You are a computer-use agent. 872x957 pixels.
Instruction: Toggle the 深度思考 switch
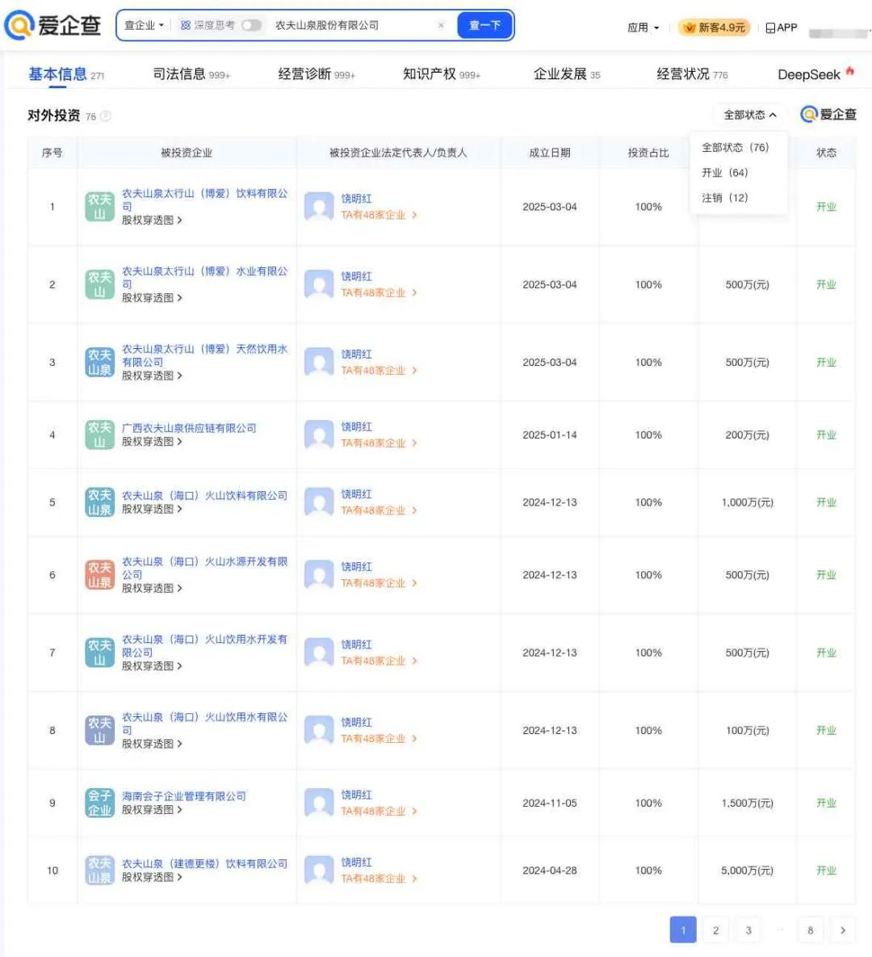coord(251,25)
